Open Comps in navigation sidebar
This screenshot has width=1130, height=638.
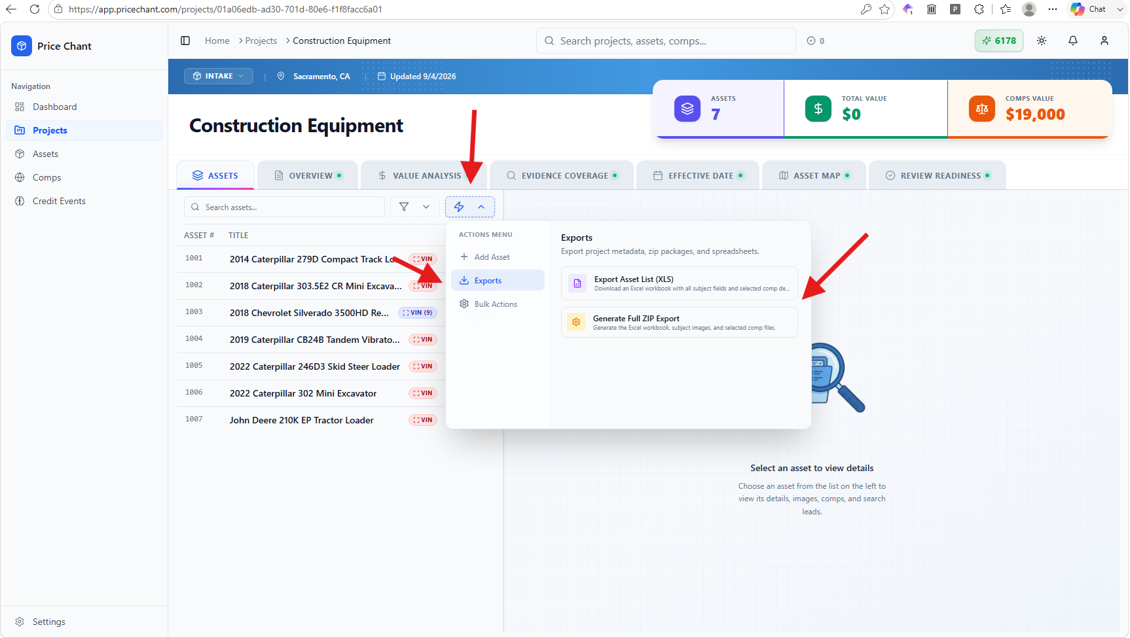pos(84,177)
